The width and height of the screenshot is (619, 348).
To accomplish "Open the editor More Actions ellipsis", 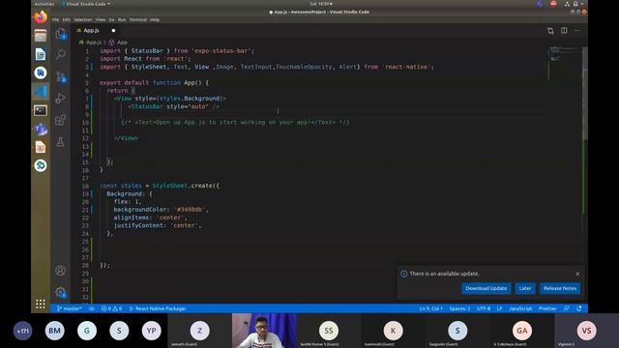I will pos(577,31).
